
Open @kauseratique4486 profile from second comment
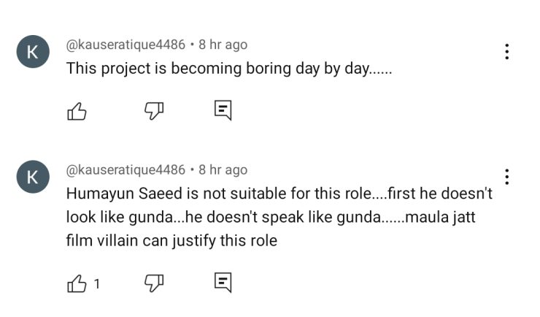[126, 170]
